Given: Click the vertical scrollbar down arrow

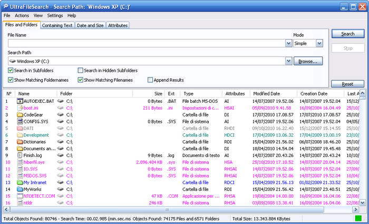Looking at the screenshot, I should 363,202.
